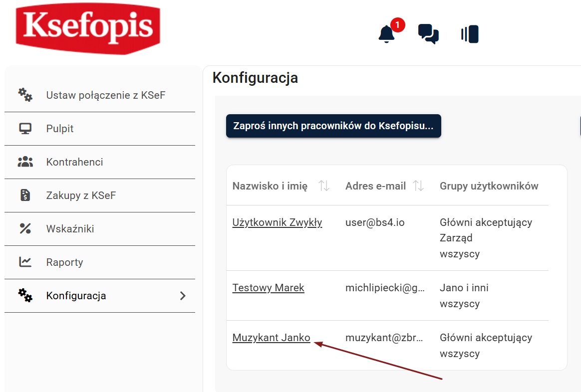Click the gears icon beside Ustaw połączenie z KSeF
This screenshot has width=581, height=392.
point(25,95)
